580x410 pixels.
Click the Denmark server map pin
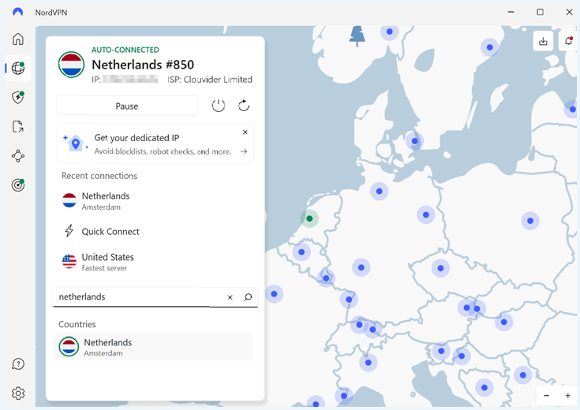[x=414, y=141]
